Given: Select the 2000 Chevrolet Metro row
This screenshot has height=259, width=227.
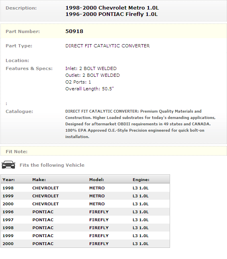Looking at the screenshot, I should pos(85,204).
